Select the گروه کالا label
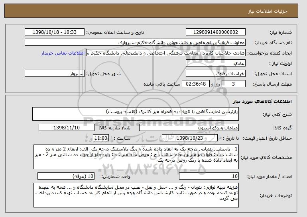 pos(282,128)
